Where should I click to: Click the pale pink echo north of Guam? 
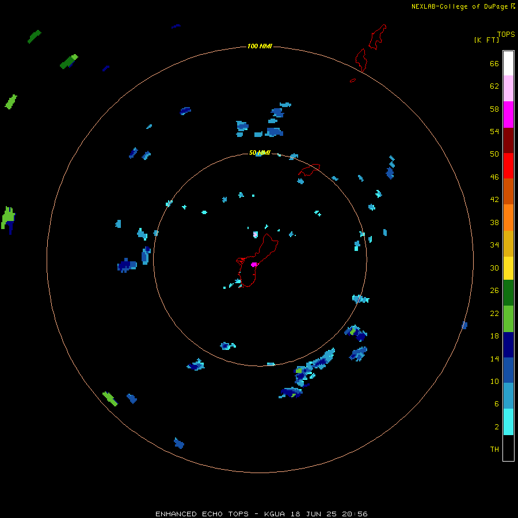tap(256, 235)
